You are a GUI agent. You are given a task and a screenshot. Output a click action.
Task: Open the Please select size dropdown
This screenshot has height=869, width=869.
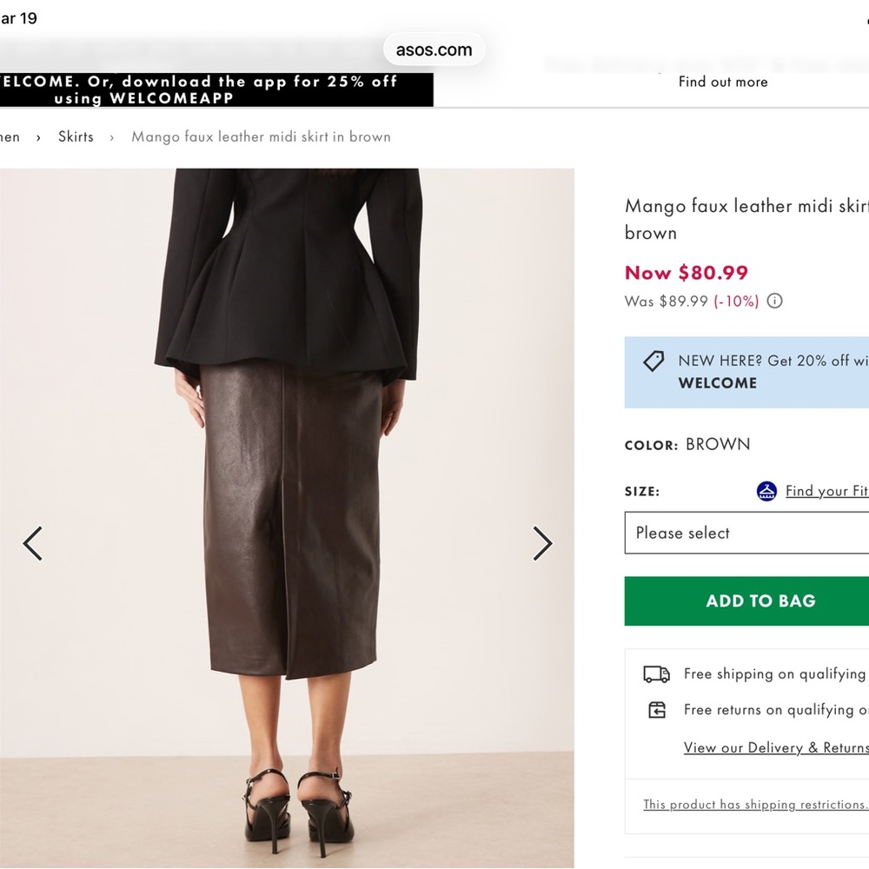[x=747, y=533]
